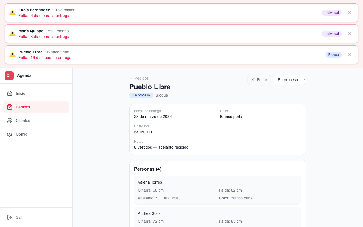Dismiss the Lucía Fernández alert banner
The image size is (363, 227).
349,13
